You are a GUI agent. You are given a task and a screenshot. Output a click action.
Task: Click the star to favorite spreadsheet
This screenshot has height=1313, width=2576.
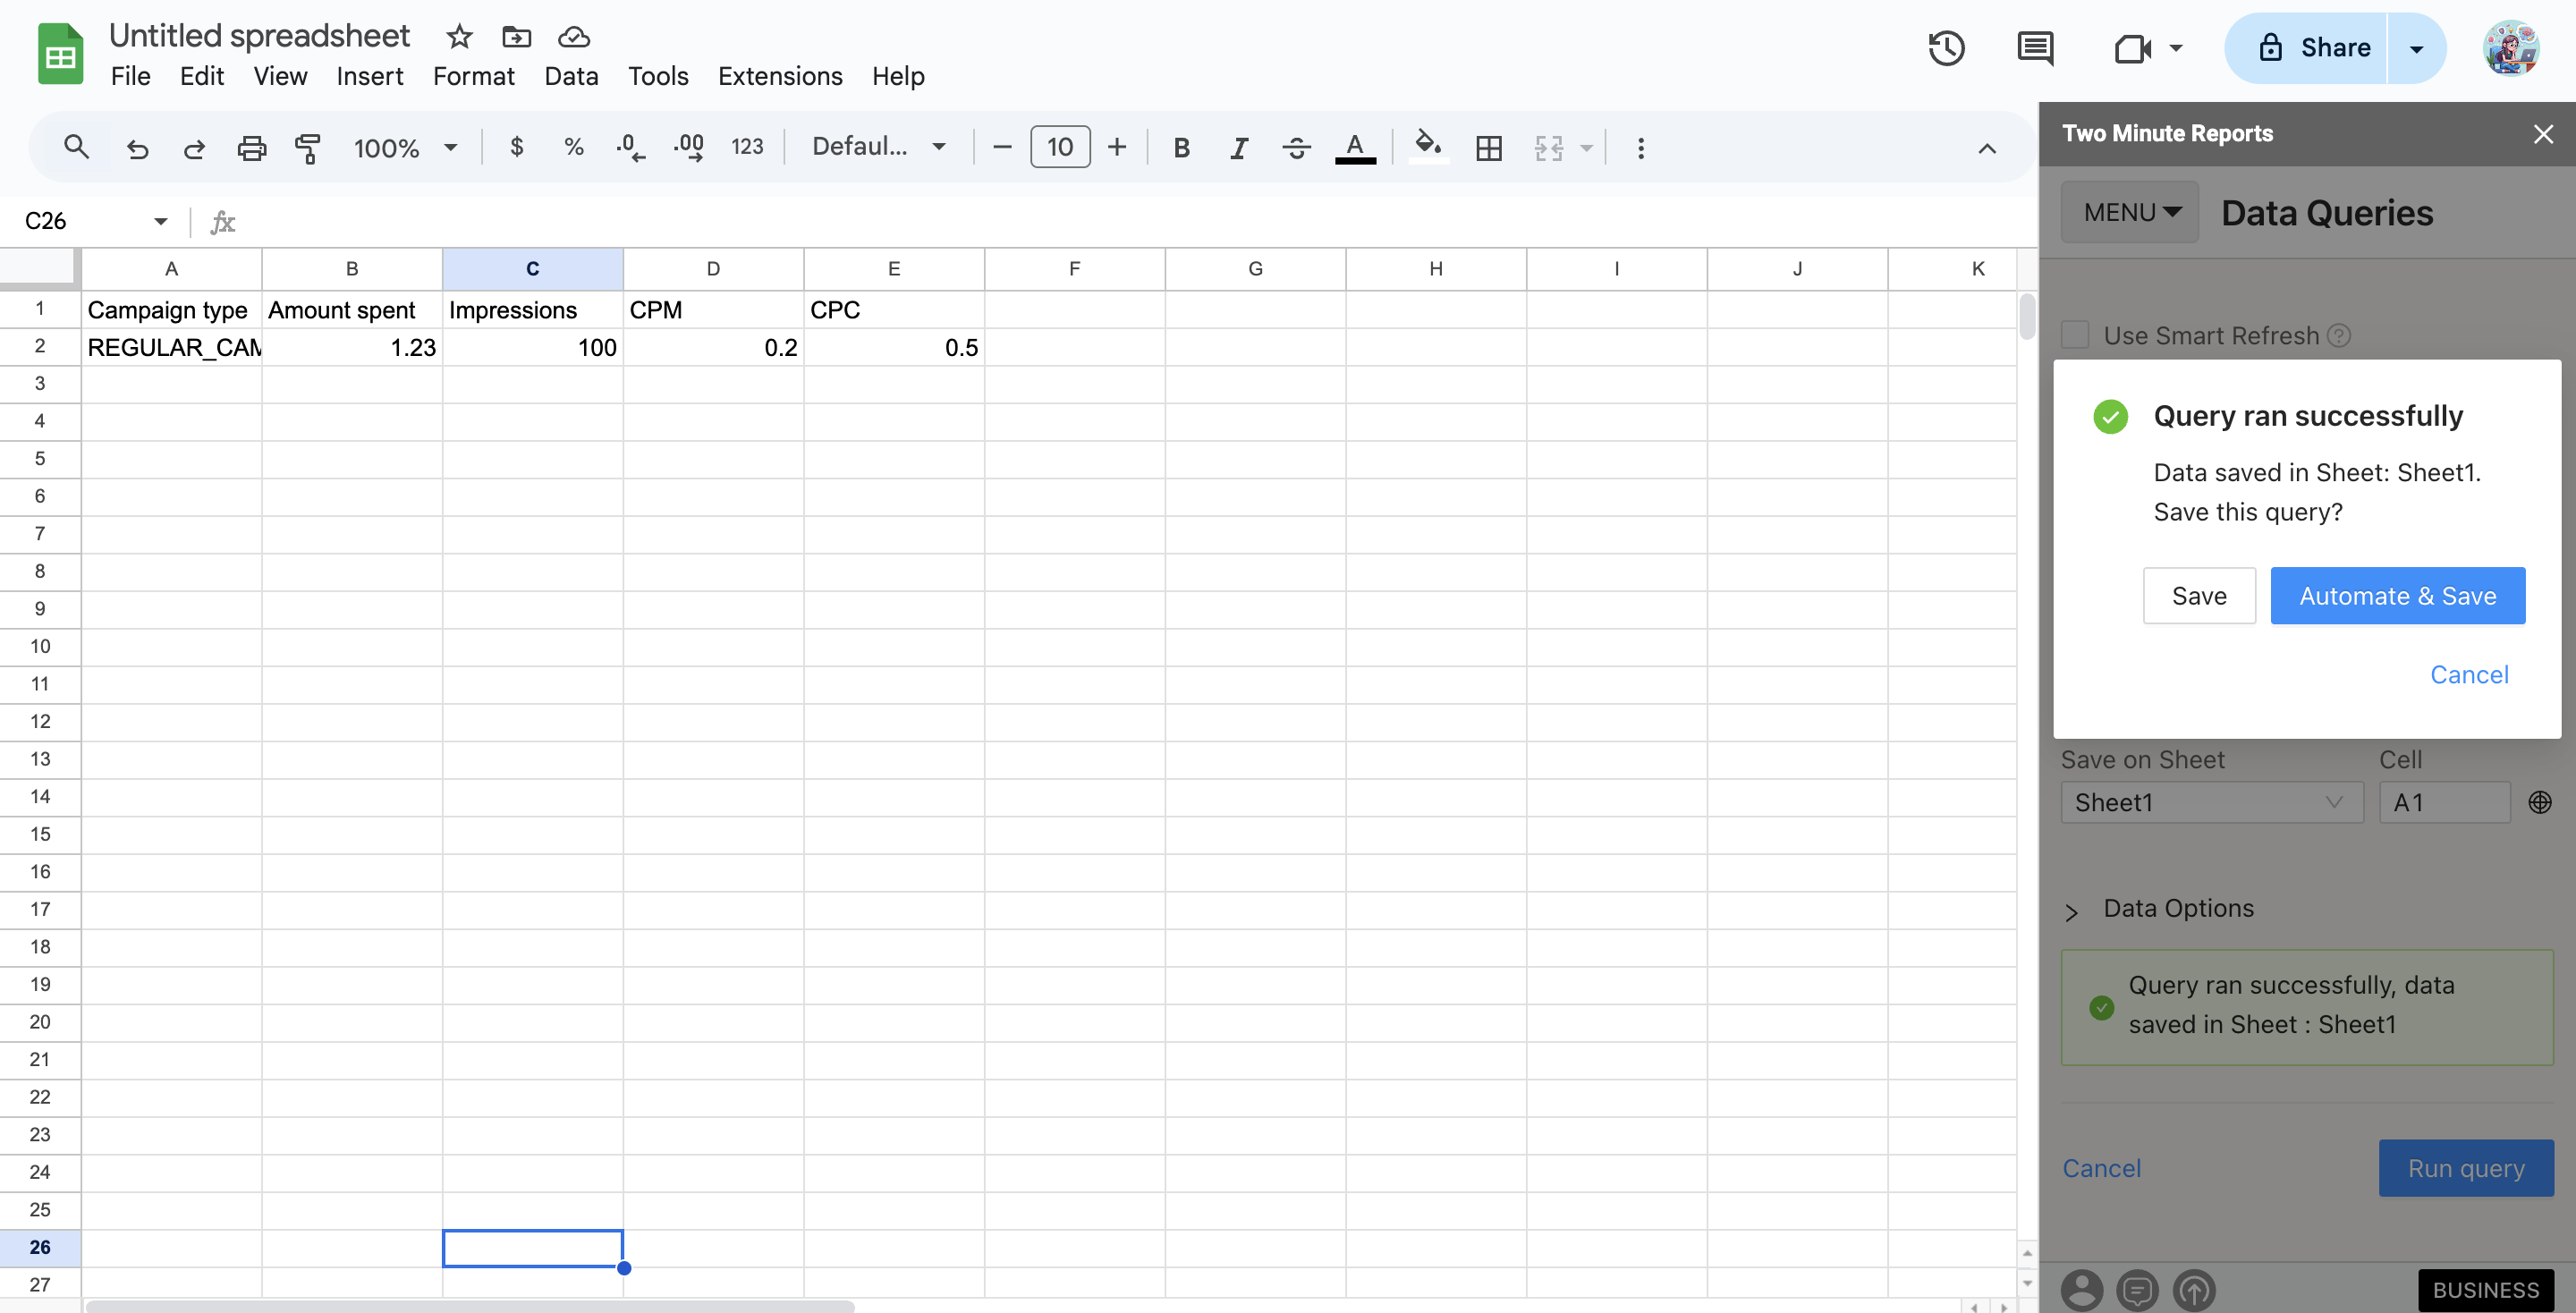459,37
